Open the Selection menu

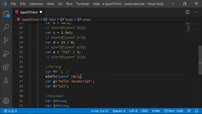pos(36,4)
